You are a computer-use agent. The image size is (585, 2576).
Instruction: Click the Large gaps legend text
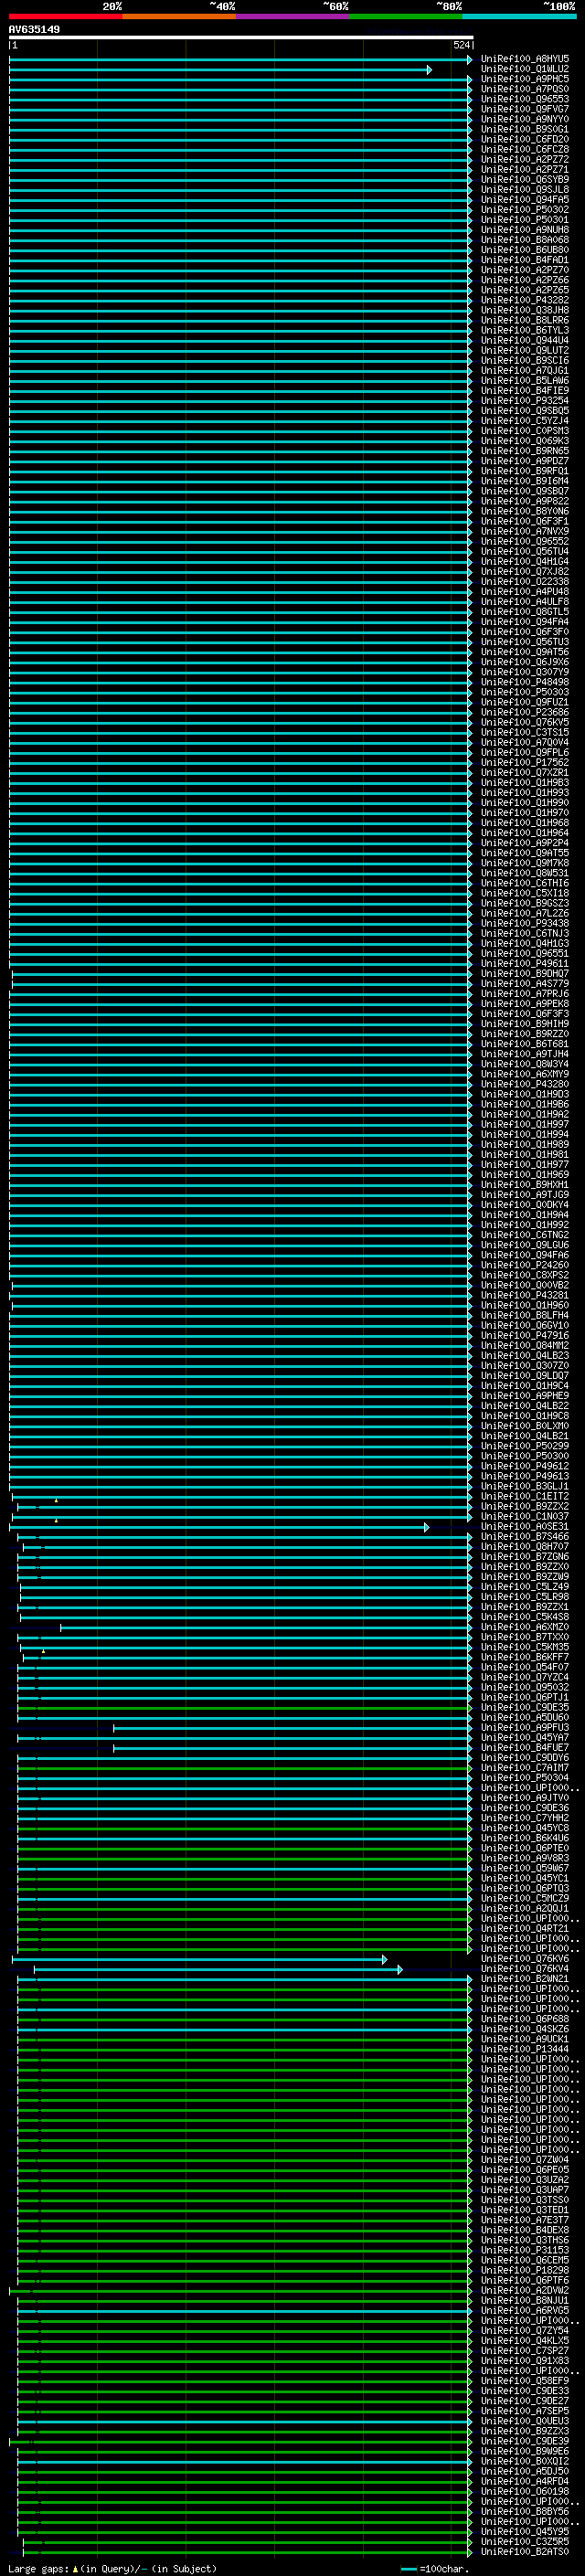pyautogui.click(x=112, y=2569)
